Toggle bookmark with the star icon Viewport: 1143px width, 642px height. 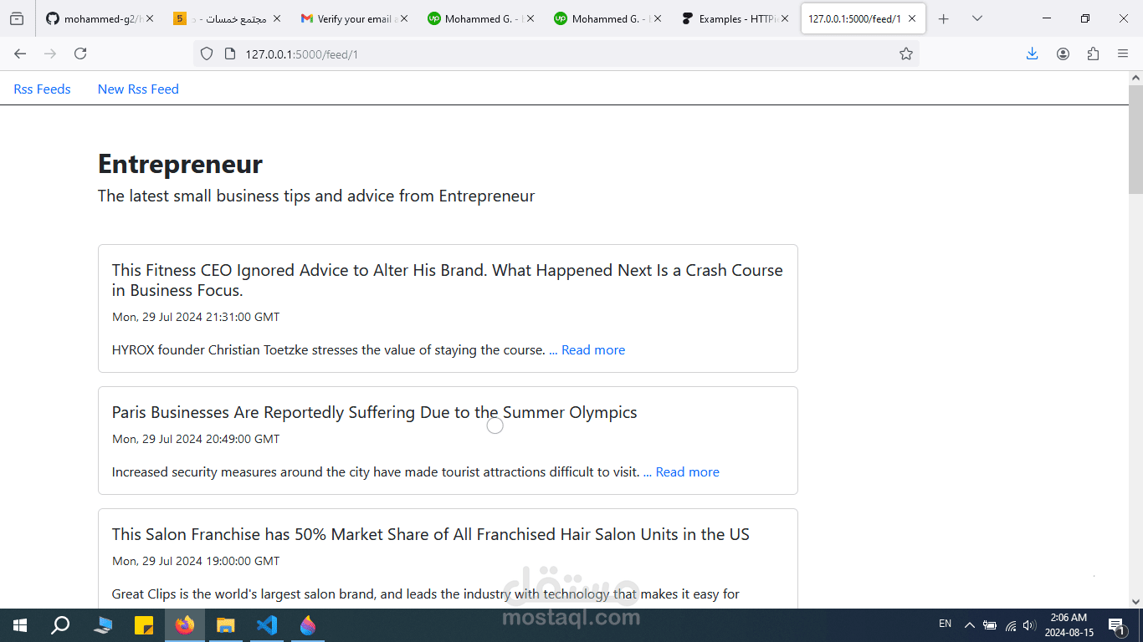click(906, 53)
